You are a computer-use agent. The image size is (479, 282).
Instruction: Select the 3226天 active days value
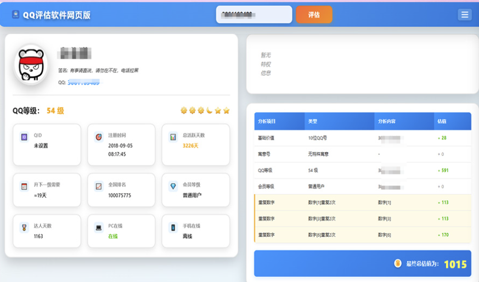pyautogui.click(x=190, y=146)
